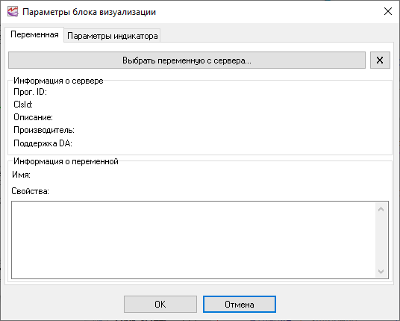Select the Переменная tab
Image resolution: width=400 pixels, height=321 pixels.
click(x=34, y=34)
